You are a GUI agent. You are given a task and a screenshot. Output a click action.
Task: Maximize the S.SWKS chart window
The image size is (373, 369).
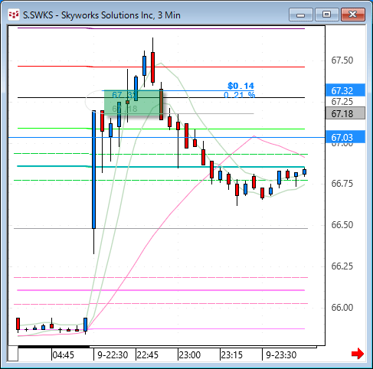326,15
